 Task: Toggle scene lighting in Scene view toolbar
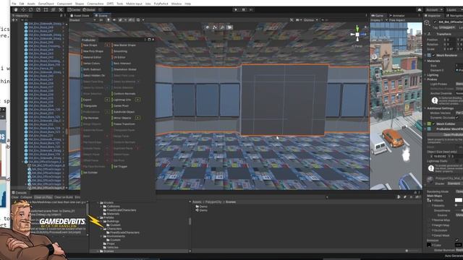click(x=109, y=20)
